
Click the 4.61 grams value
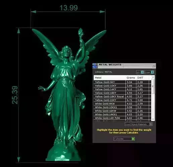coord(129,118)
